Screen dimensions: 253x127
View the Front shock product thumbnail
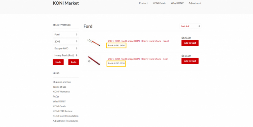(93, 43)
